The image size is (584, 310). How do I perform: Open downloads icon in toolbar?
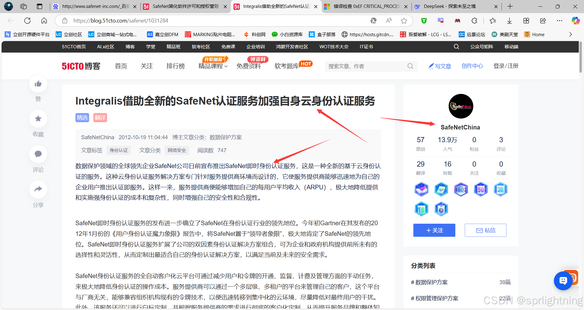pos(509,21)
